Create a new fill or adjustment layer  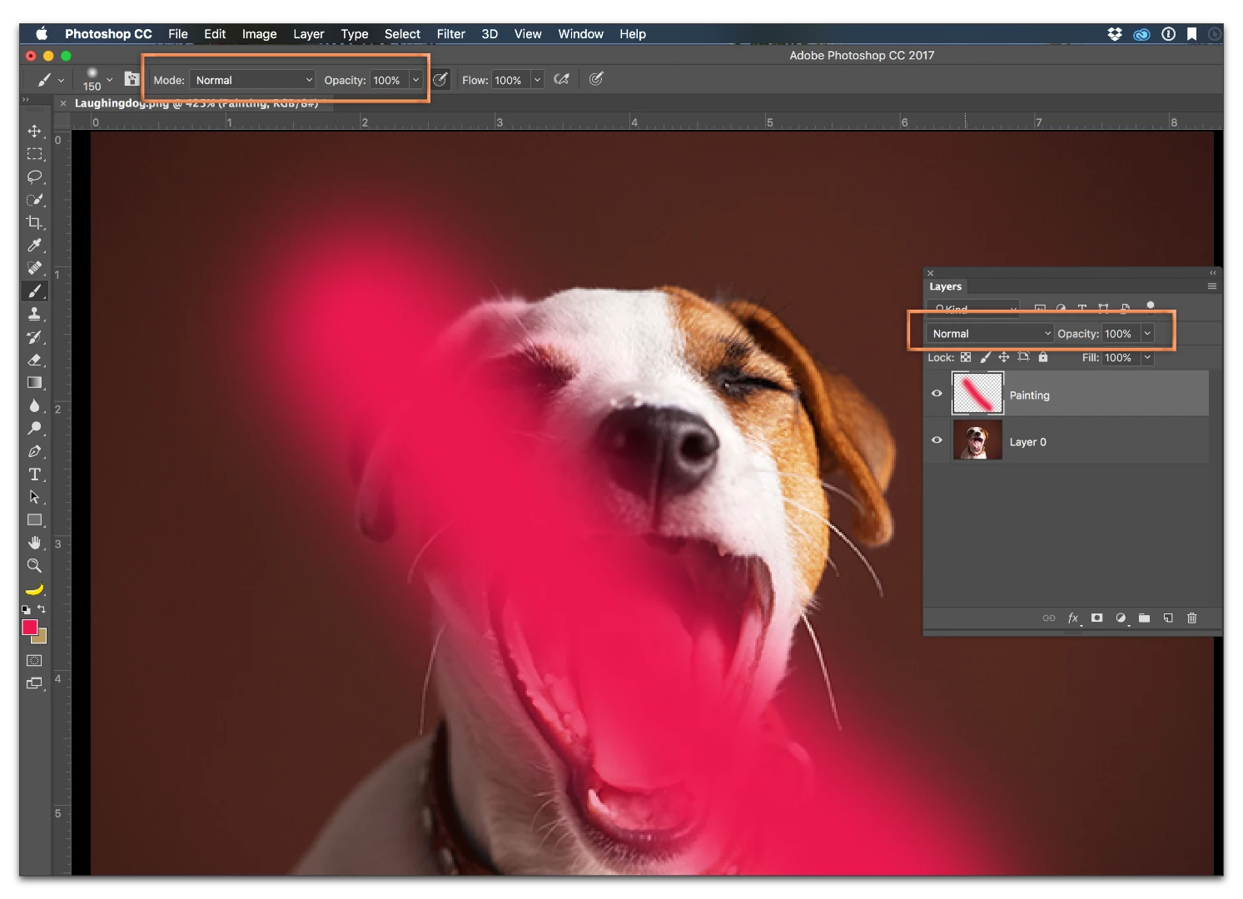coord(1121,618)
